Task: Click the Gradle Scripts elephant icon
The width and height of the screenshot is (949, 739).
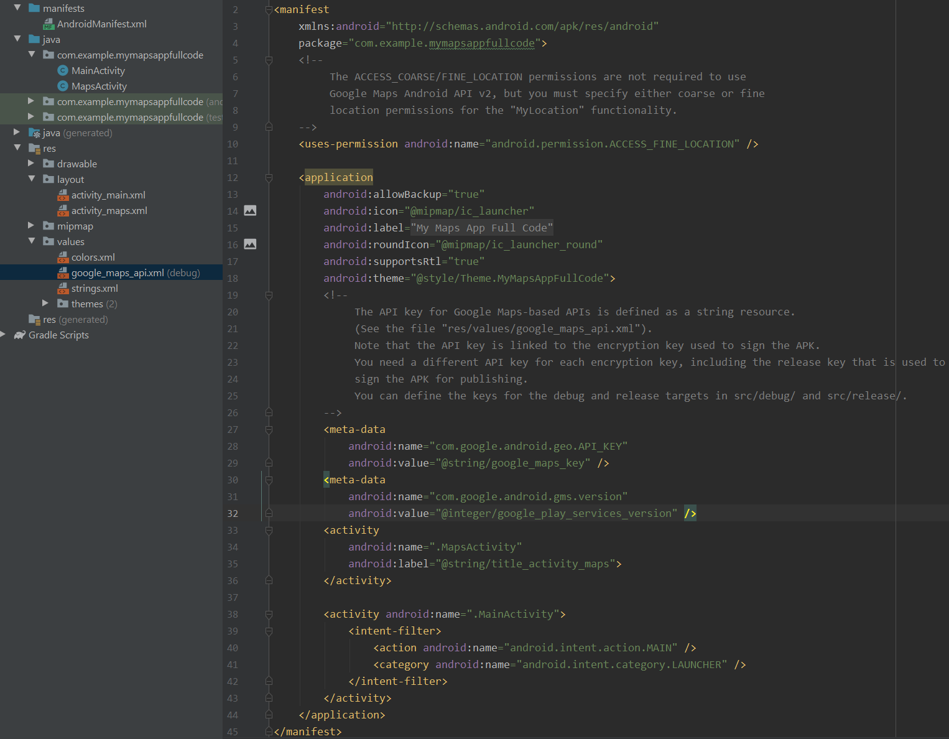Action: coord(20,335)
